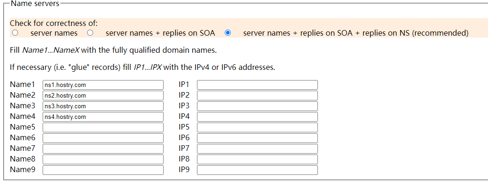Screen dimensions: 488x186
Task: Select the empty Name7 text box
Action: 103,149
